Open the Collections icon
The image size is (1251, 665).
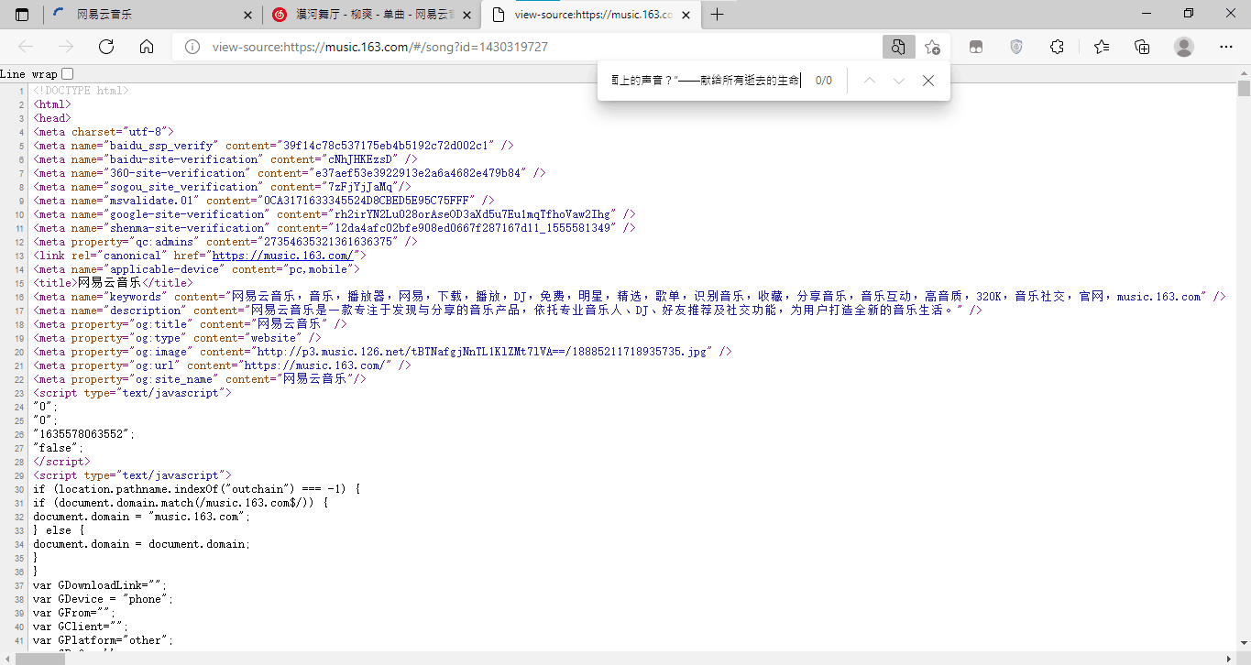1142,47
